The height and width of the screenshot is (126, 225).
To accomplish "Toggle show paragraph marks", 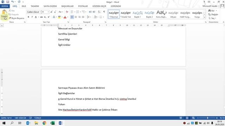I will pos(104,12).
